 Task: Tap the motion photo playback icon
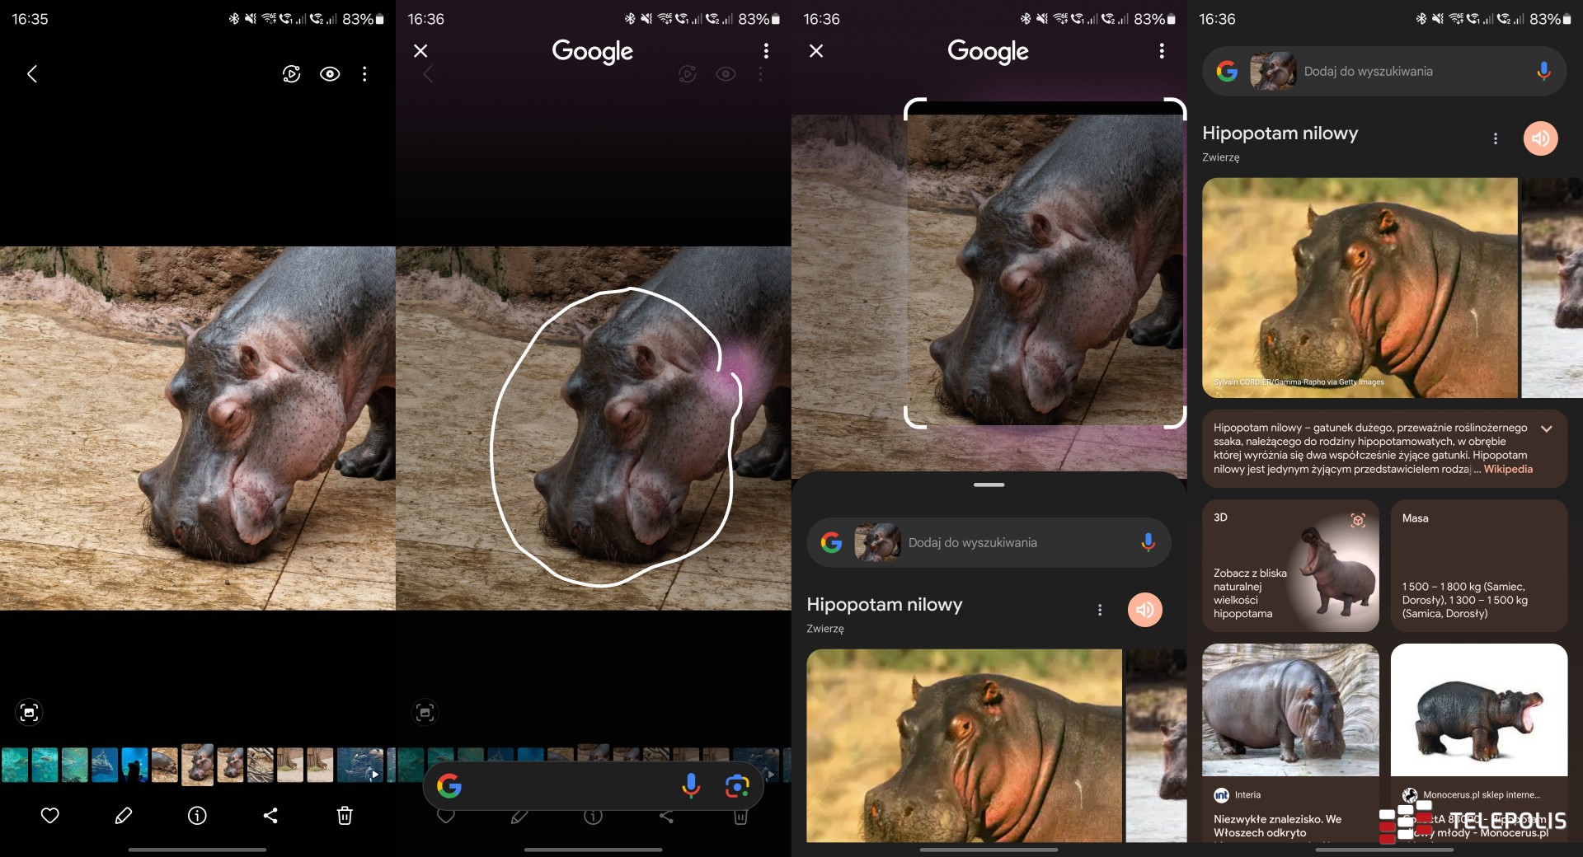[291, 74]
